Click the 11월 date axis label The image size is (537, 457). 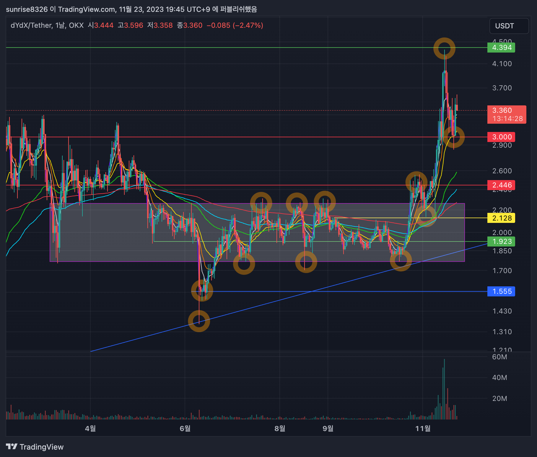pyautogui.click(x=423, y=428)
